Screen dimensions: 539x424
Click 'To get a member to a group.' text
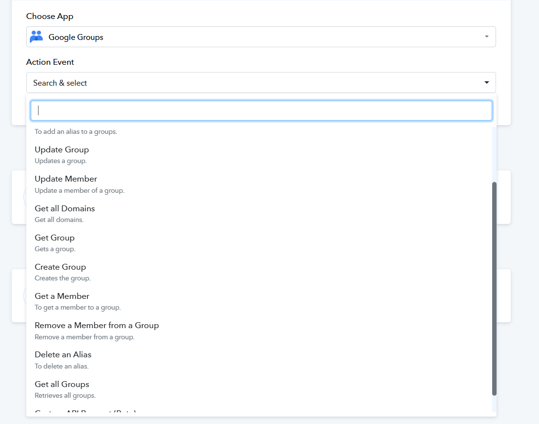(78, 307)
